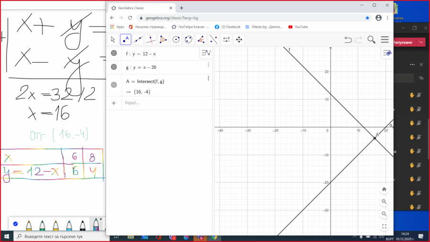Click the GeoGebra Classic browser tab

141,8
